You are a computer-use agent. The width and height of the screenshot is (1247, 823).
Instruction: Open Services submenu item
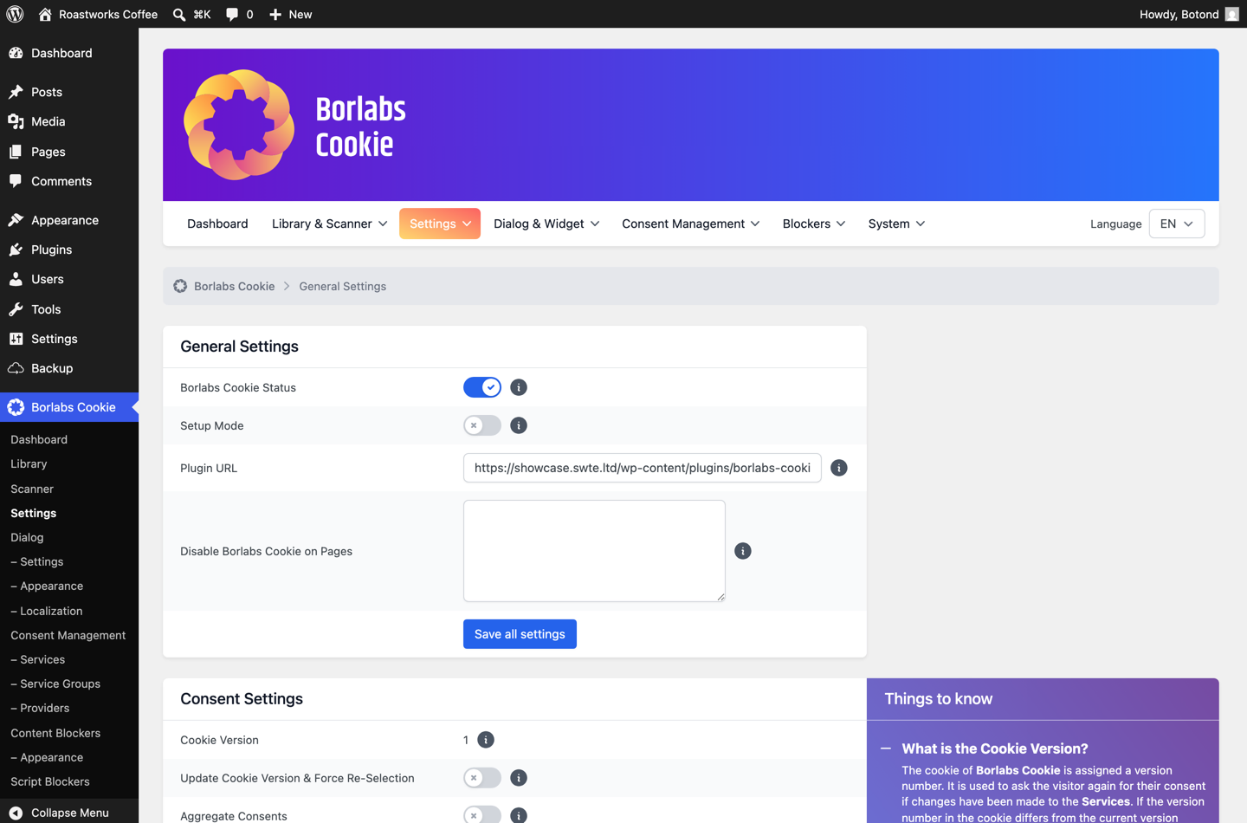pyautogui.click(x=38, y=659)
